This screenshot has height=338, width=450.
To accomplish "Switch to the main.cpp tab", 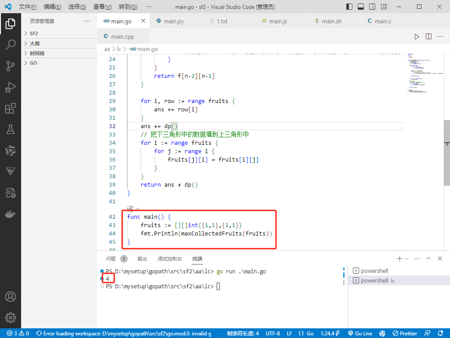I will pos(123,37).
